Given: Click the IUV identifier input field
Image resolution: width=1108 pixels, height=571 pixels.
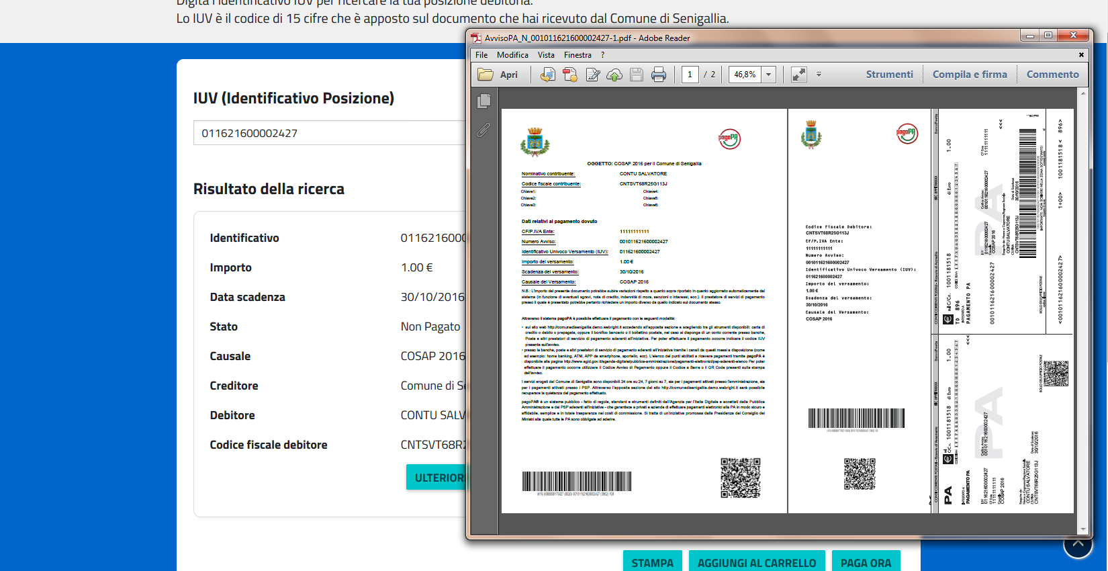Looking at the screenshot, I should click(329, 133).
